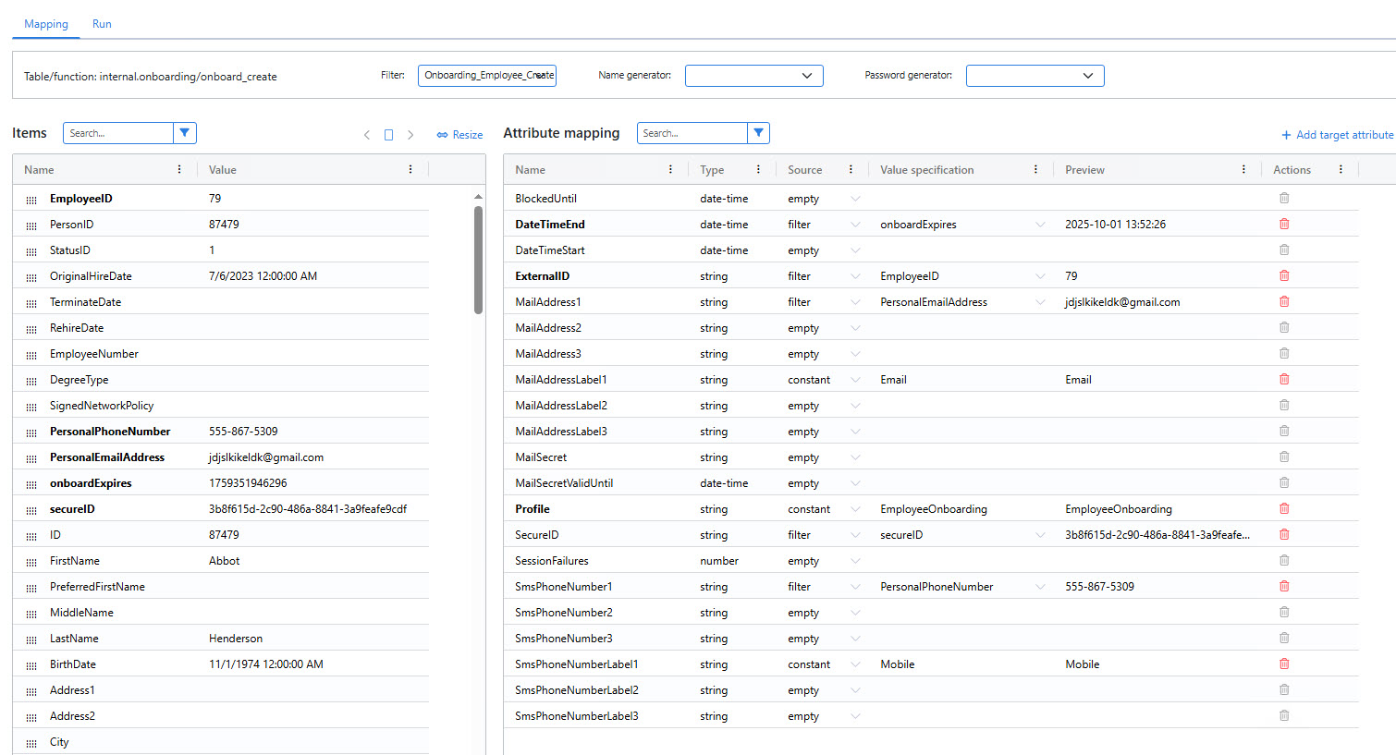Expand the value specification dropdown for ExternalID
Screen dimensions: 1396x755
[x=1040, y=275]
